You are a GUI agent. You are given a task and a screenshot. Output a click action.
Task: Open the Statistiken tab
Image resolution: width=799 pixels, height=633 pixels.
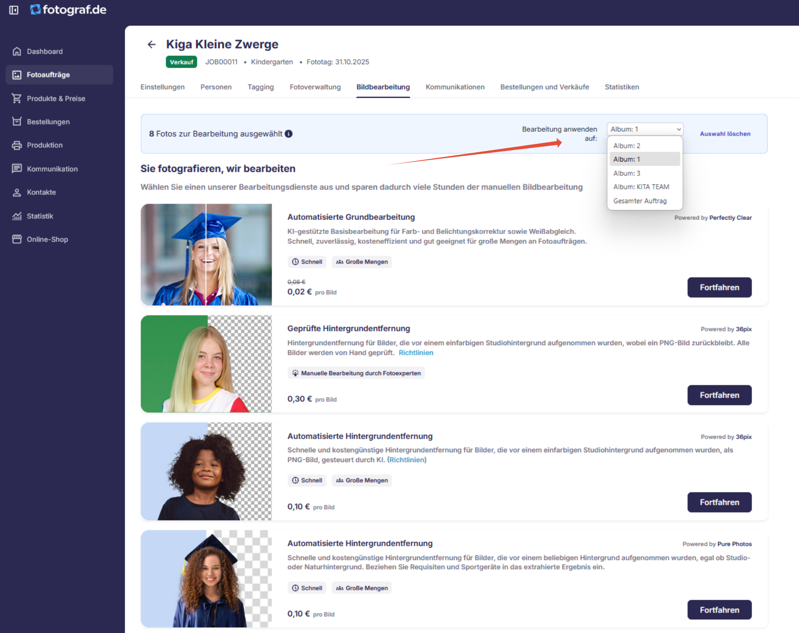coord(622,87)
